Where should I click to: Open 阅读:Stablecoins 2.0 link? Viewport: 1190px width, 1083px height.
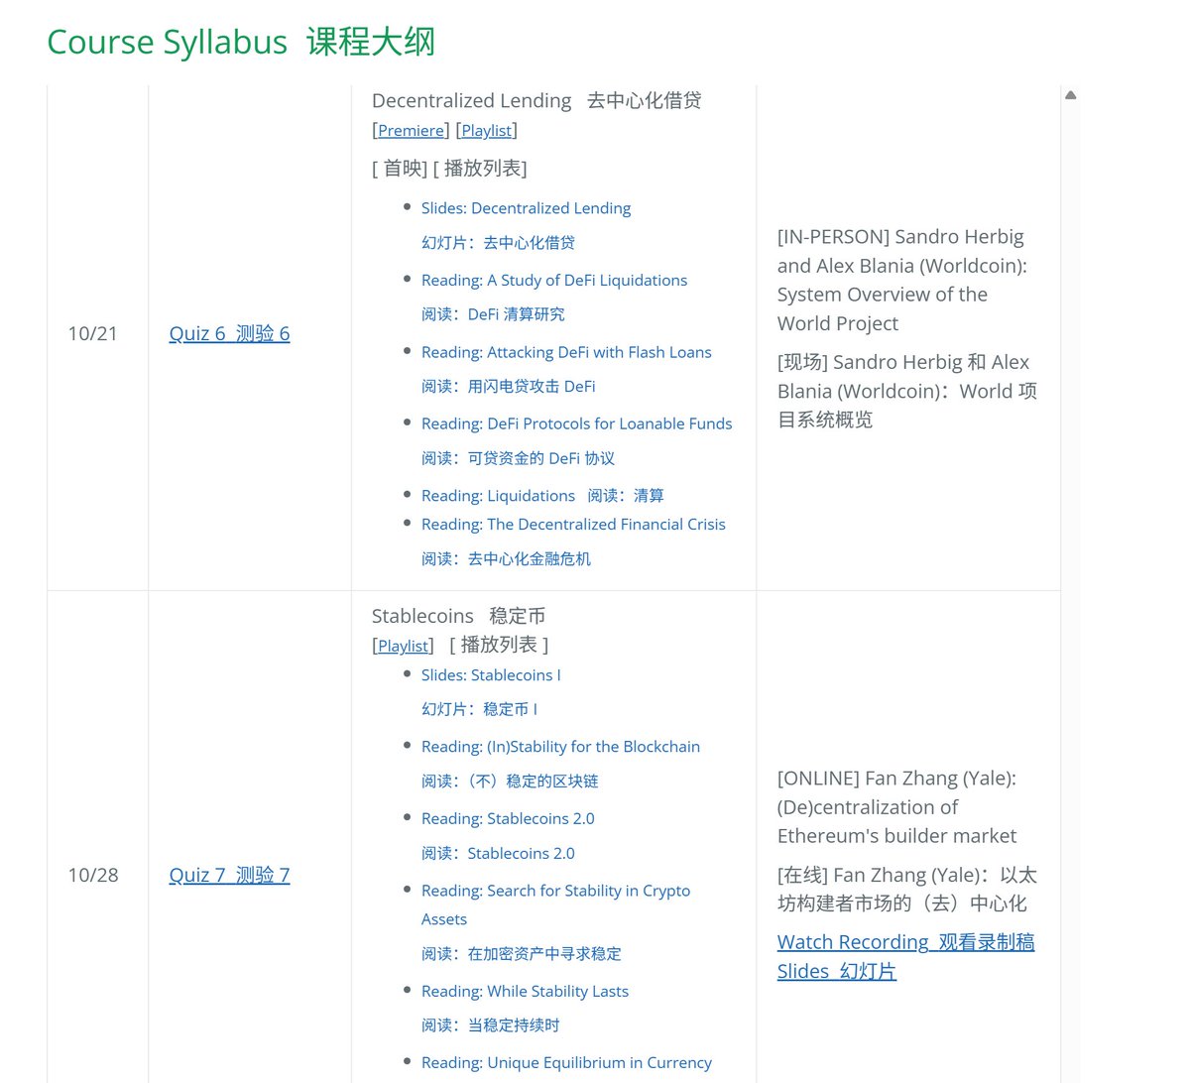tap(498, 854)
